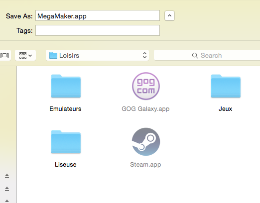Click the Liseuse folder label

point(66,165)
